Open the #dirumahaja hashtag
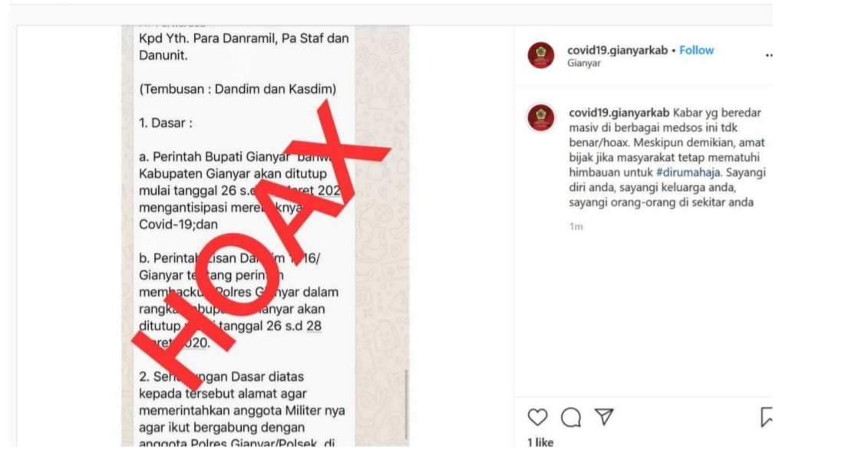855x469 pixels. click(688, 172)
